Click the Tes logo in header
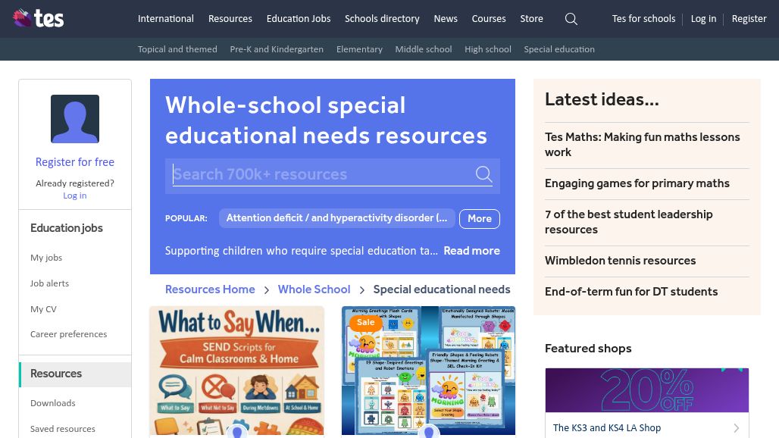779x438 pixels. (38, 18)
